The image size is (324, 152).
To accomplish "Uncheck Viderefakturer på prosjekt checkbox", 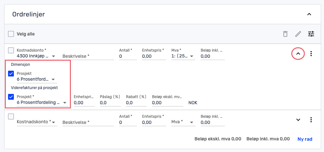I will click(x=11, y=96).
